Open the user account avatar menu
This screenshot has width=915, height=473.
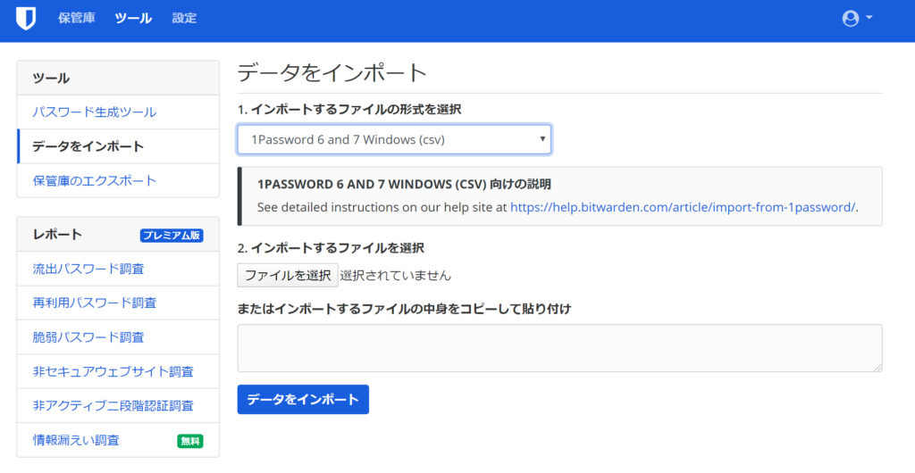(x=857, y=18)
